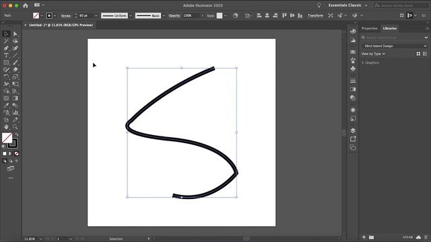Select the Scale tool
431x242 pixels.
pos(15,77)
